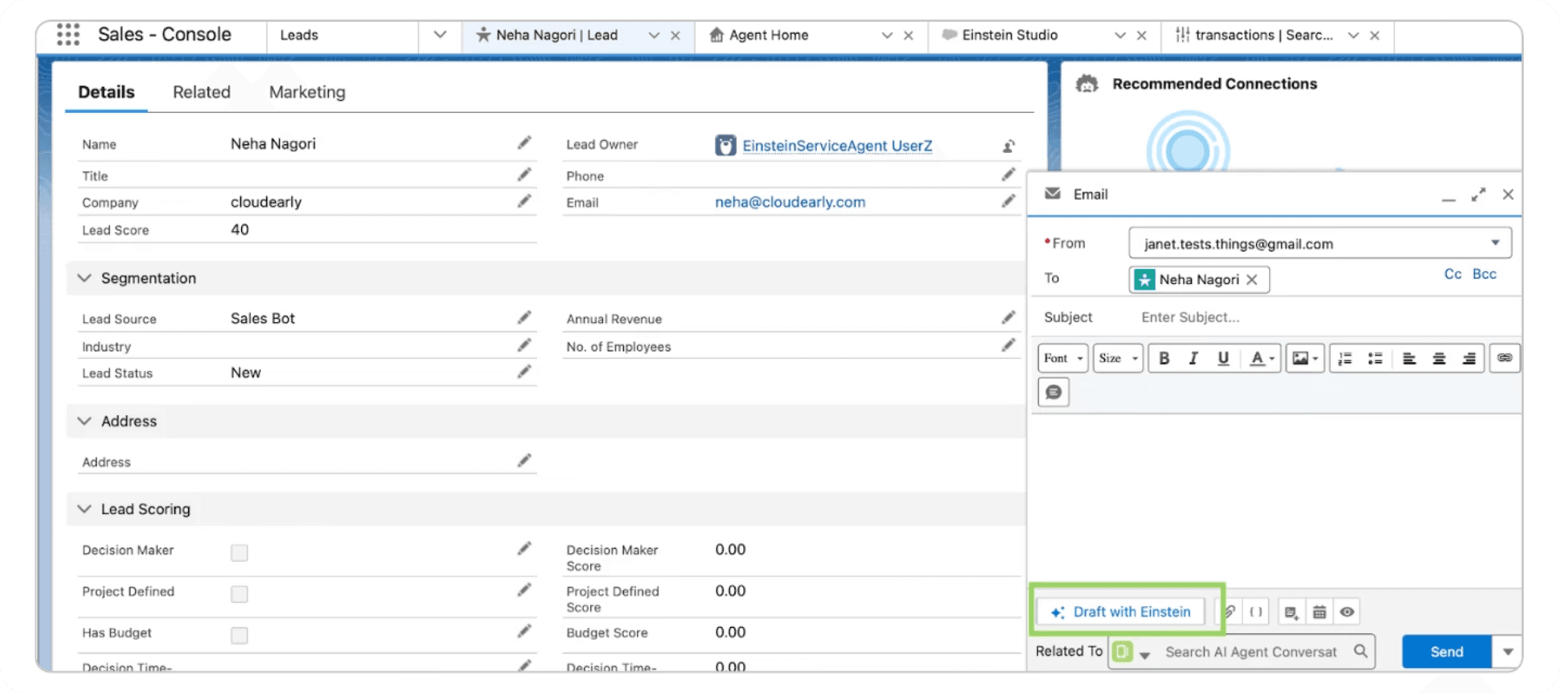
Task: Click the calendar icon in email footer
Action: tap(1319, 612)
